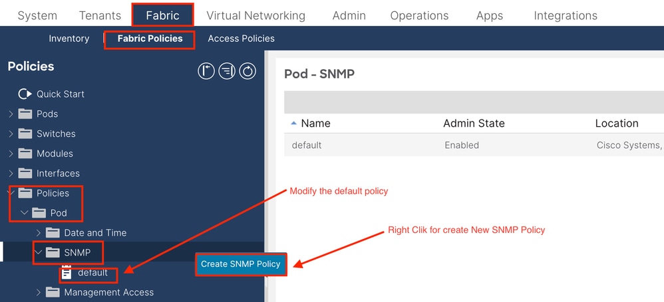Image resolution: width=664 pixels, height=302 pixels.
Task: Click the first round icon beside Policies heading
Action: [206, 71]
